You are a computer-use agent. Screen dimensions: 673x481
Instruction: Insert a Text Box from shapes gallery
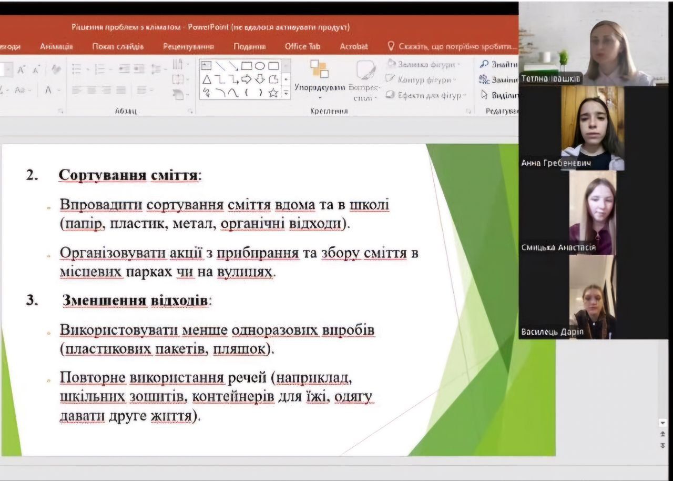[x=207, y=66]
